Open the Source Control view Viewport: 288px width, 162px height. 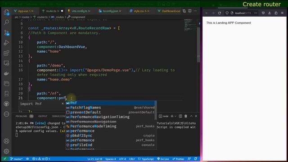[6, 33]
